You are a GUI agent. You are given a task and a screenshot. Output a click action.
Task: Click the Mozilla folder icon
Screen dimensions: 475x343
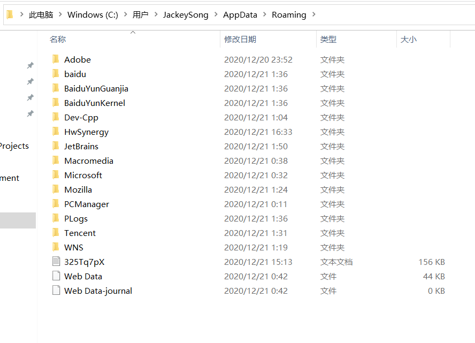click(x=56, y=189)
